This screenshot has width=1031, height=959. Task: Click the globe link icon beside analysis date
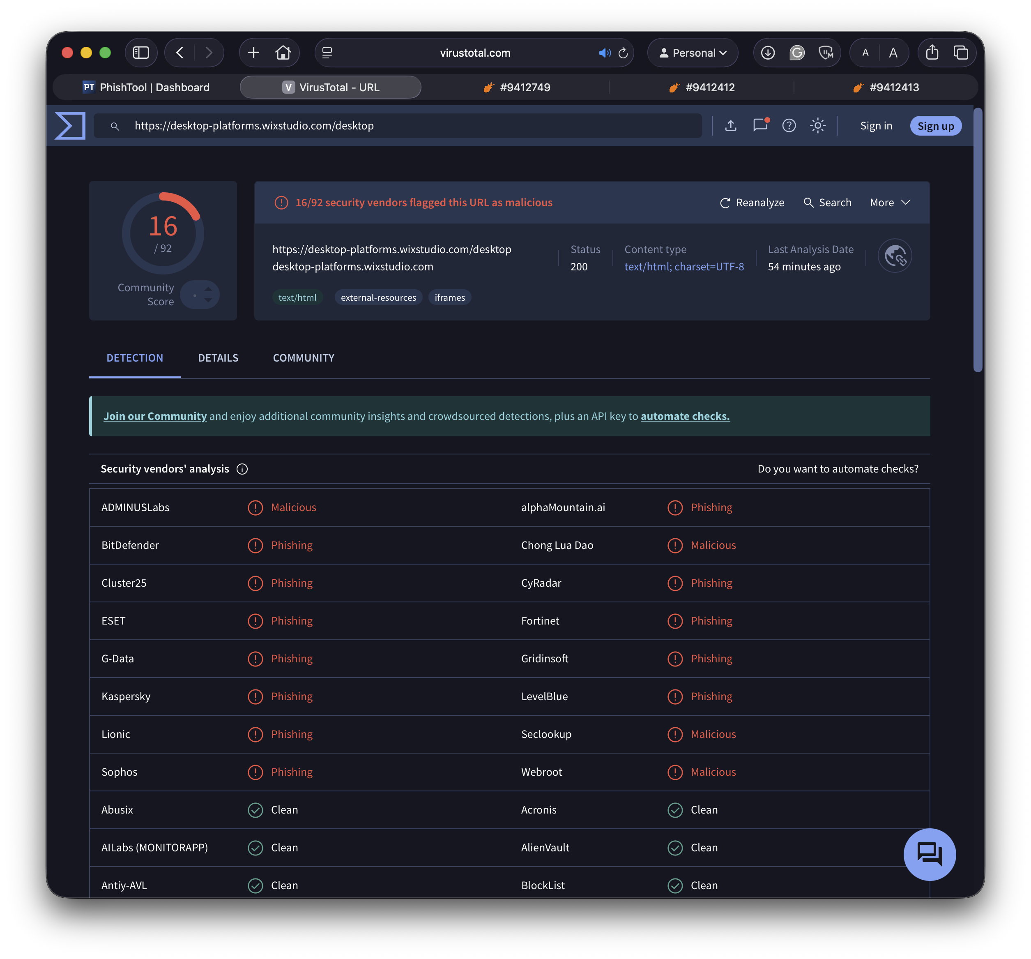coord(895,256)
